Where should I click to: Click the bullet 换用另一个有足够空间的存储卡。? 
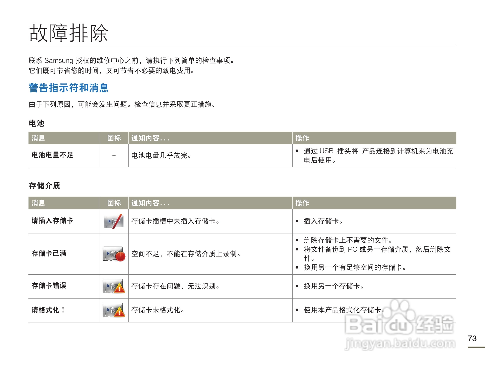355,267
